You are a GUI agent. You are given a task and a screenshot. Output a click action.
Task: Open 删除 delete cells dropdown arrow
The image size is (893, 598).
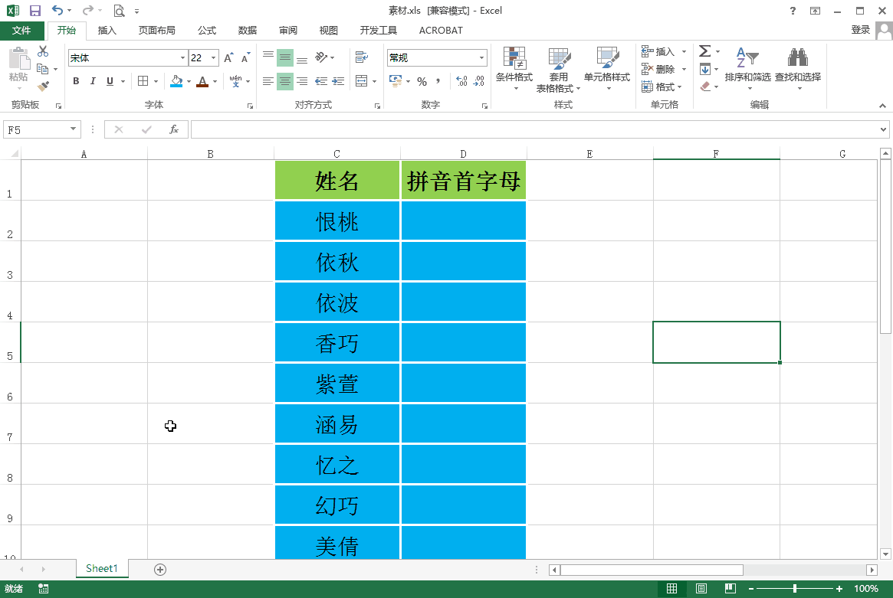pos(684,70)
